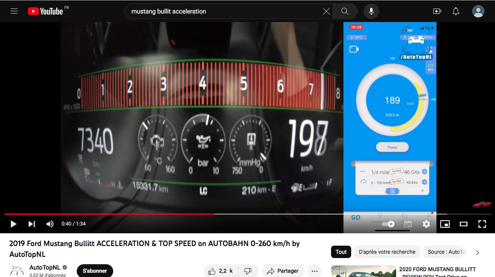The height and width of the screenshot is (277, 495).
Task: Select the 'D'après votre recherche' chip
Action: tap(387, 252)
